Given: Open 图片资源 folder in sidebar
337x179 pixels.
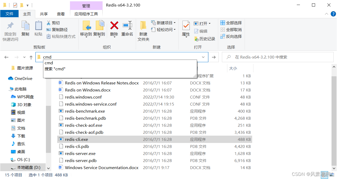Looking at the screenshot, I should click(22, 68).
